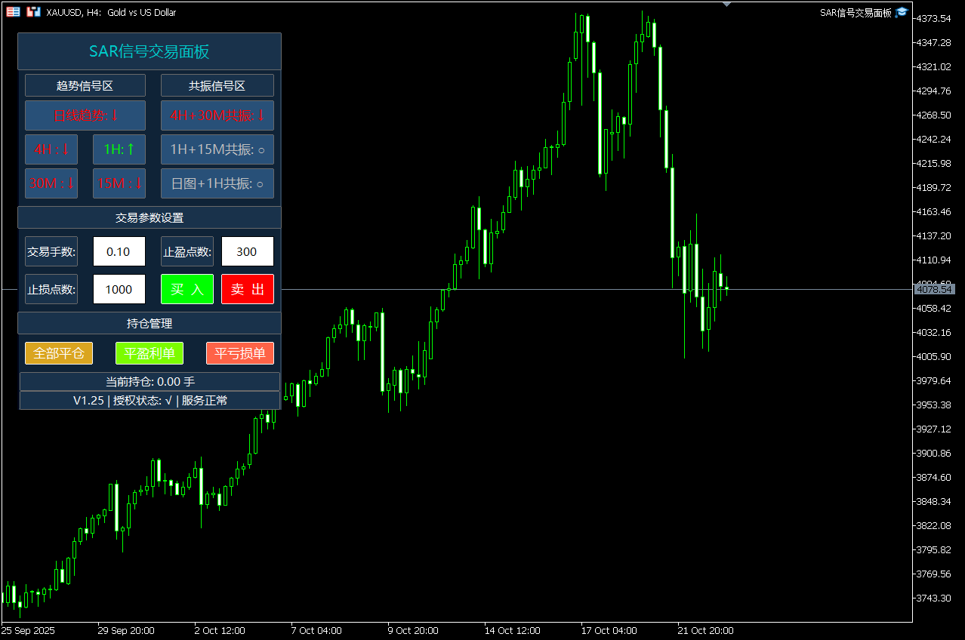The height and width of the screenshot is (640, 965).
Task: Click the SAR信号交易面板 panel title bar
Action: pyautogui.click(x=150, y=51)
